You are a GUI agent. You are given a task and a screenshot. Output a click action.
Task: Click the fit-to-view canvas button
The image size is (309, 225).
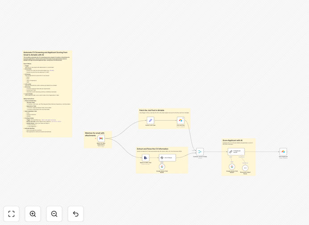12,214
